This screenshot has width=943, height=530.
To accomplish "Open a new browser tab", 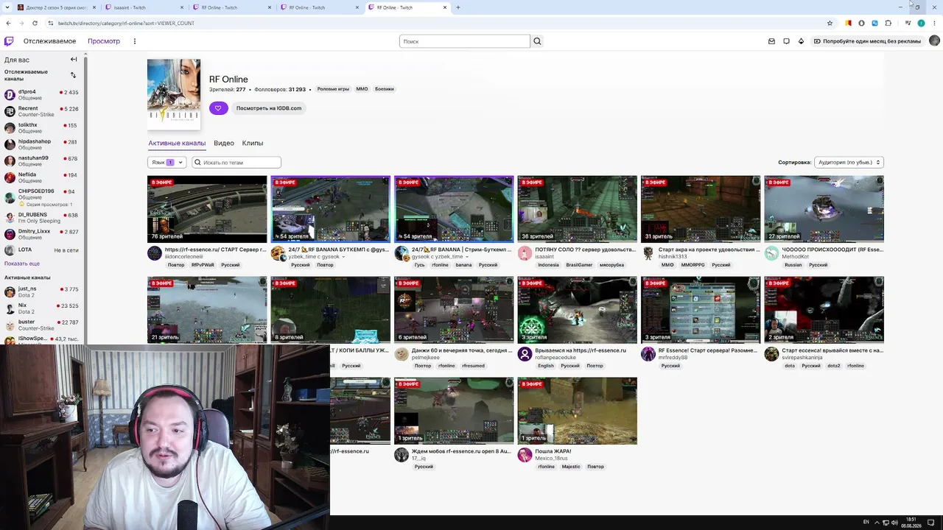I will (458, 7).
